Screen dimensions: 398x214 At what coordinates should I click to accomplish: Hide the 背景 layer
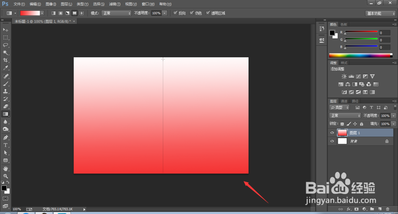[x=332, y=141]
